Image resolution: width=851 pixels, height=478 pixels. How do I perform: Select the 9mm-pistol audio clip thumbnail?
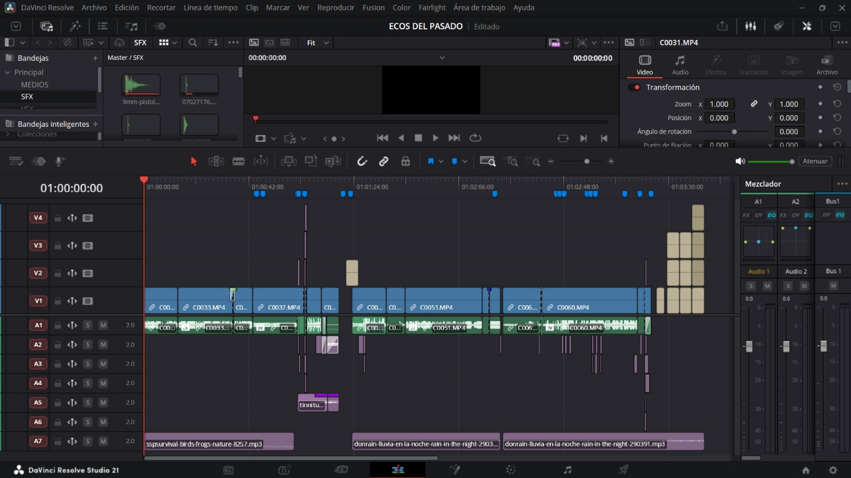pyautogui.click(x=141, y=85)
